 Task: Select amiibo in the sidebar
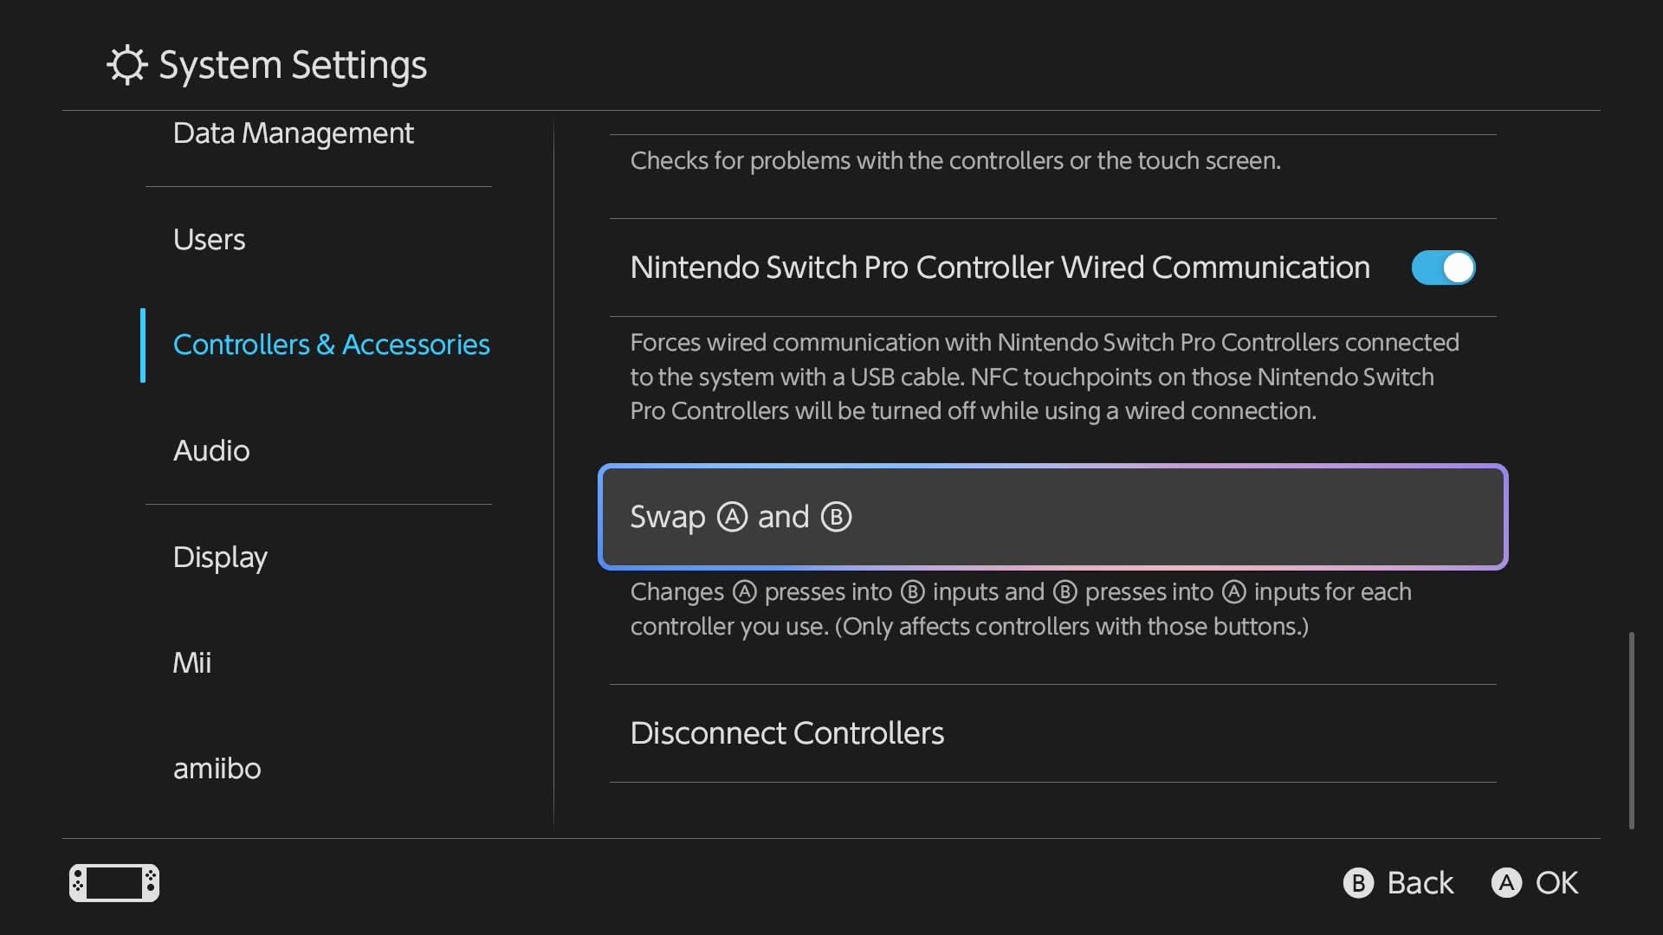pyautogui.click(x=217, y=769)
